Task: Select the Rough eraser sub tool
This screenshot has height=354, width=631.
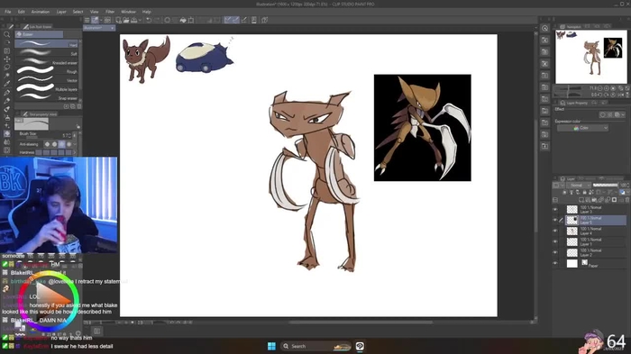Action: point(47,70)
